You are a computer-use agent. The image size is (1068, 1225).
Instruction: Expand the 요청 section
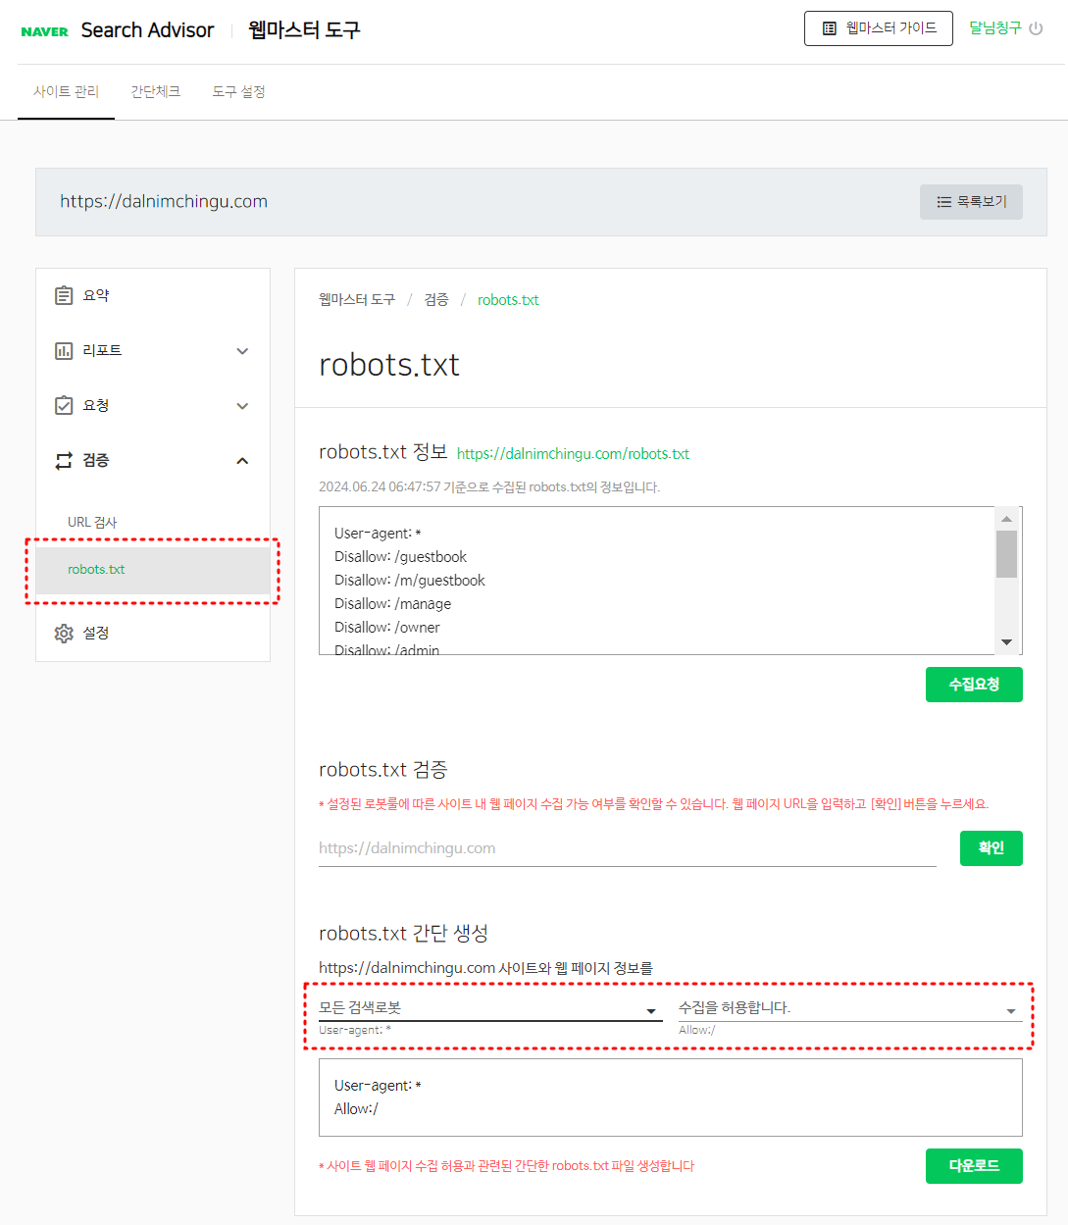[x=242, y=405]
